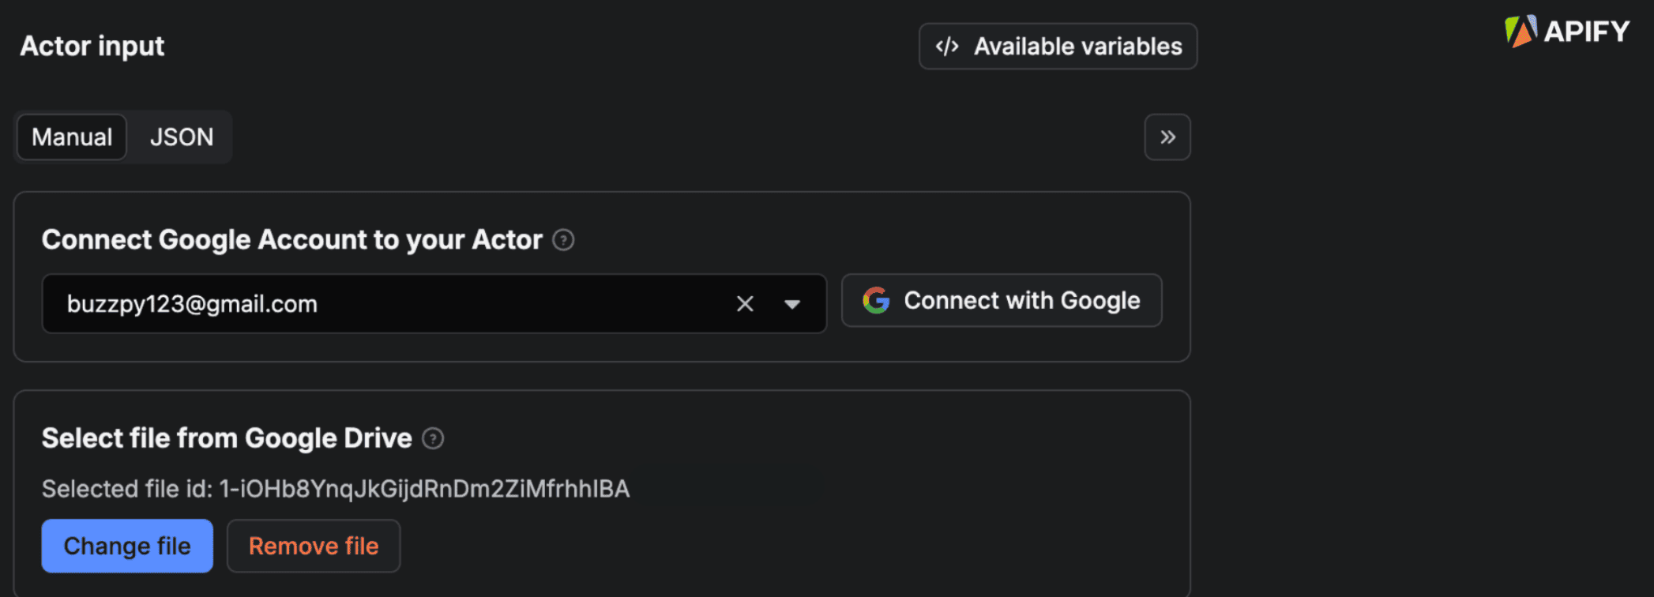Collapse the panel with the double-chevron button
Screen dimensions: 1654x597
(x=1167, y=137)
